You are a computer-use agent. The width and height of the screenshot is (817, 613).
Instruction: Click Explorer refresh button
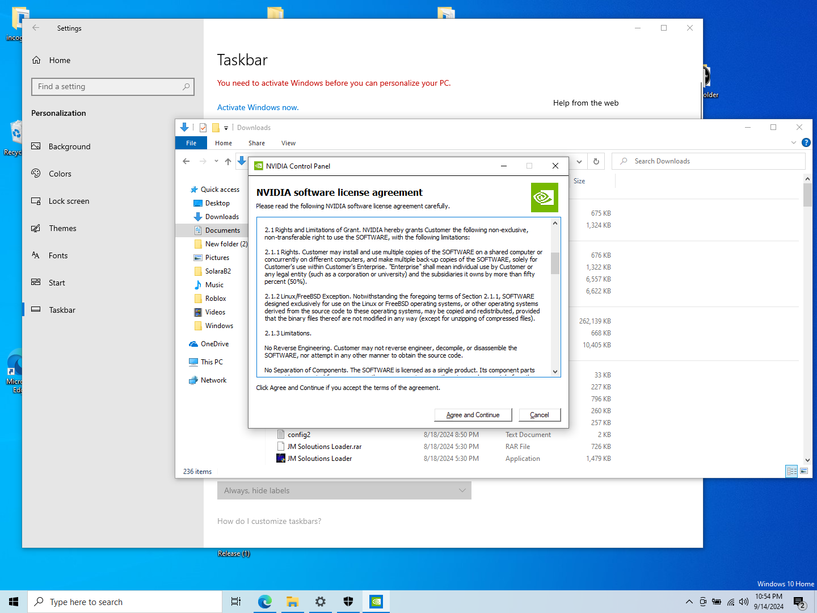[x=596, y=161]
